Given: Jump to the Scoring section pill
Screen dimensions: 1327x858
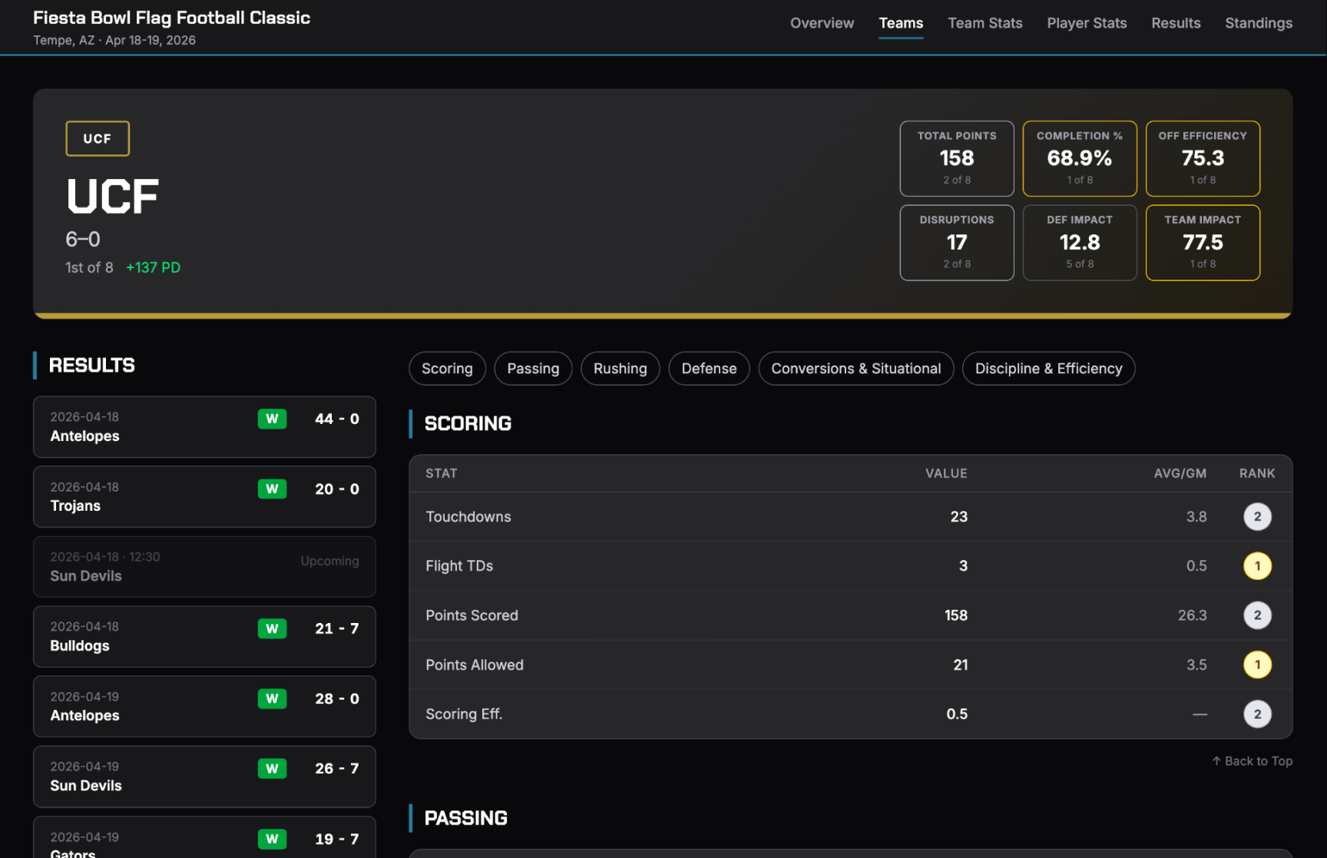Looking at the screenshot, I should coord(447,369).
